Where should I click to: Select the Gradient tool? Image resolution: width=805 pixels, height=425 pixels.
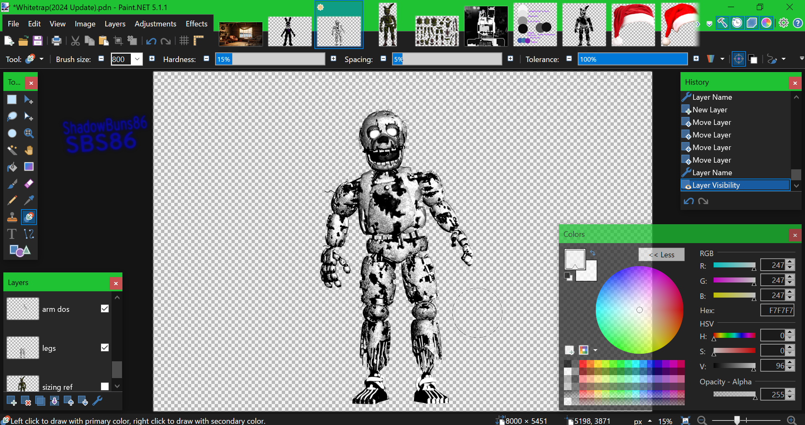[x=29, y=167]
